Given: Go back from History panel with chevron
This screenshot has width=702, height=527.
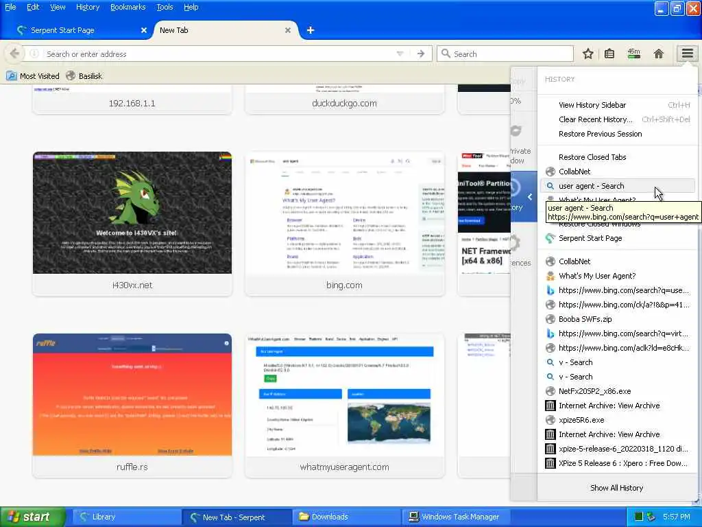Looking at the screenshot, I should pyautogui.click(x=530, y=197).
